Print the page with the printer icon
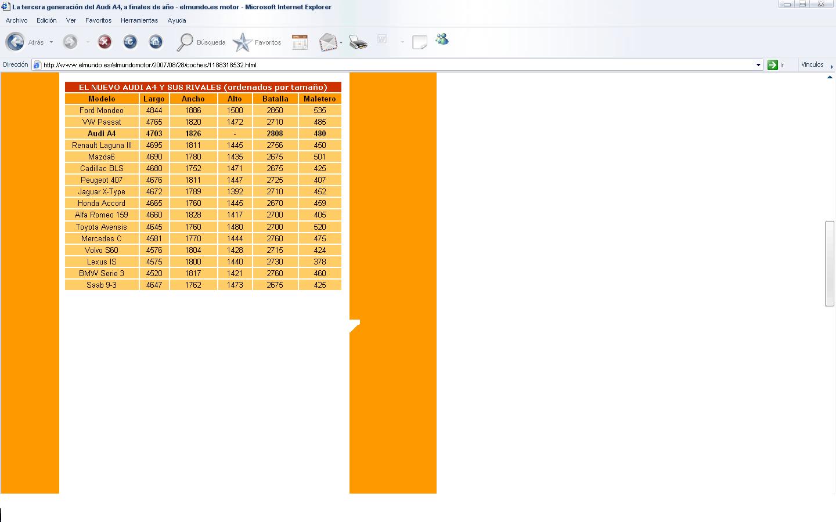836x522 pixels. coord(358,42)
